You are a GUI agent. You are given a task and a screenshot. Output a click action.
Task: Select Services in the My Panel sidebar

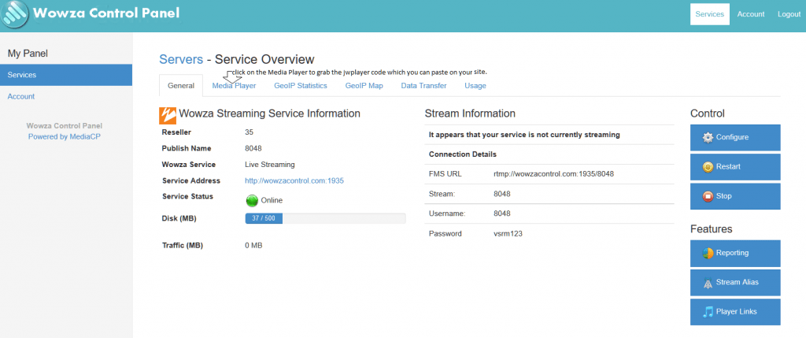coord(66,75)
